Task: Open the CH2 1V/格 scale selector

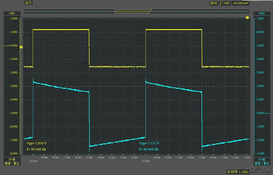Action: tap(261, 159)
